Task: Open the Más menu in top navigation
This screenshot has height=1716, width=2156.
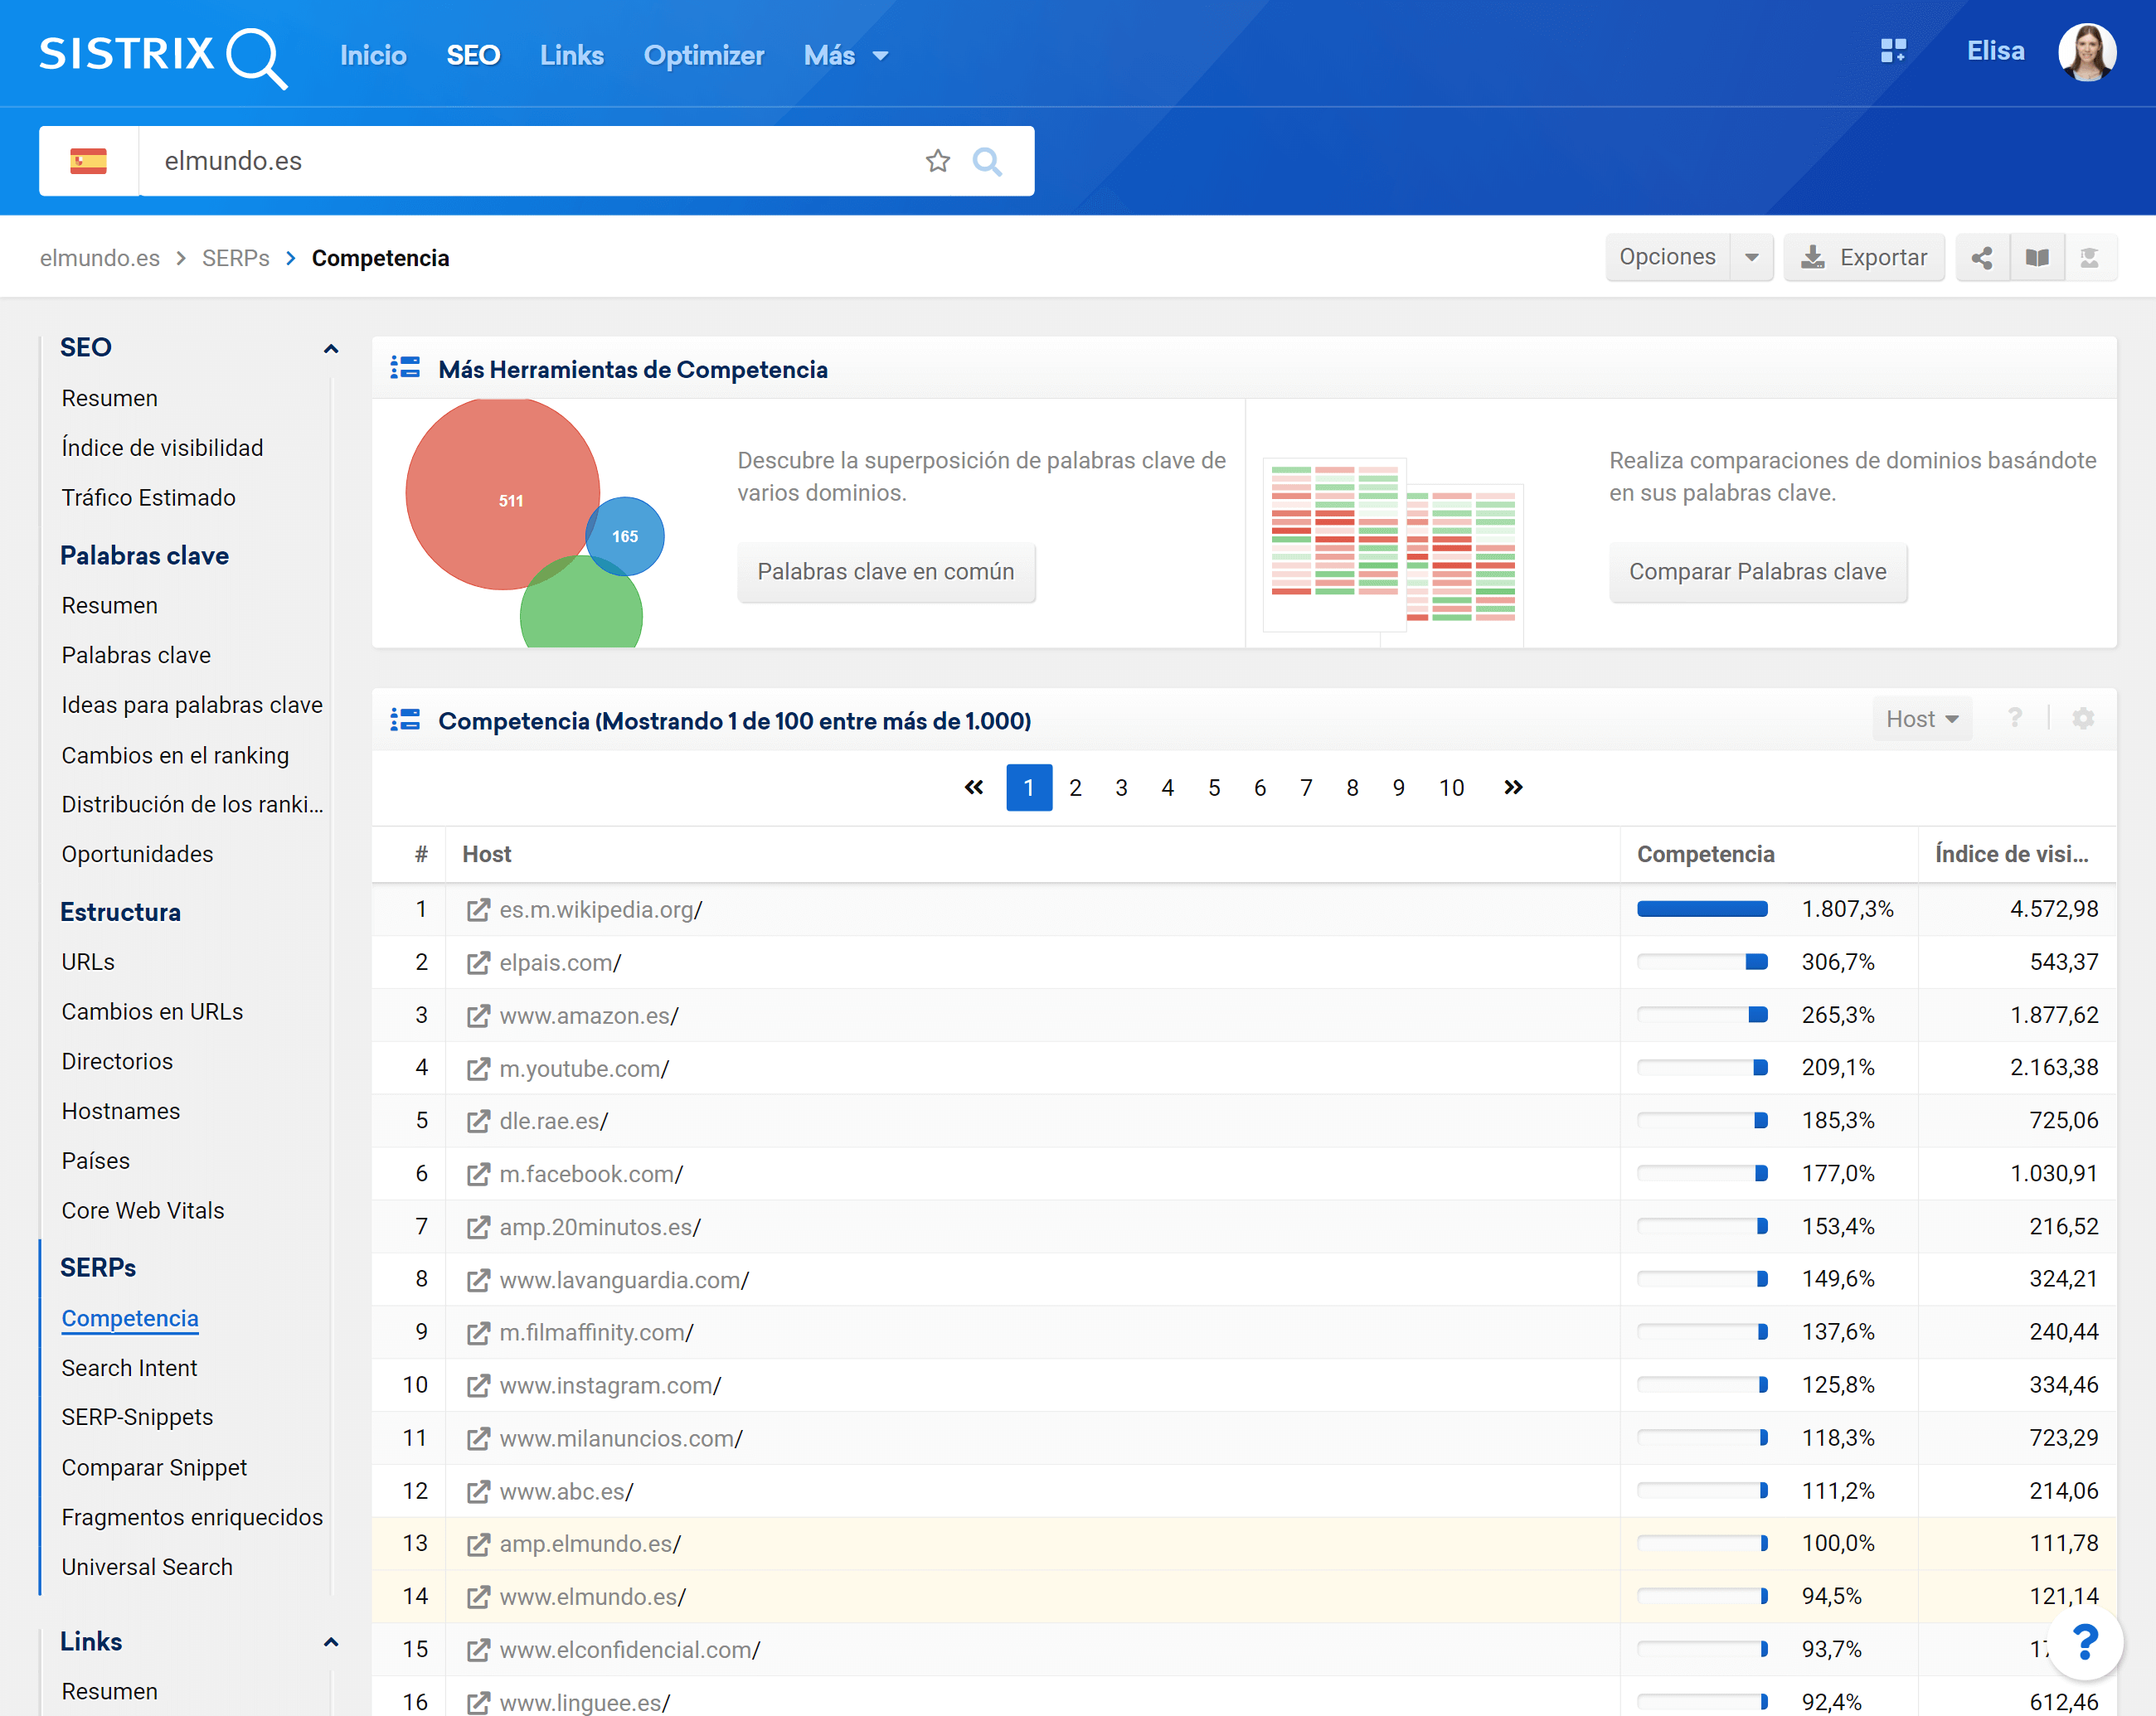Action: (845, 56)
